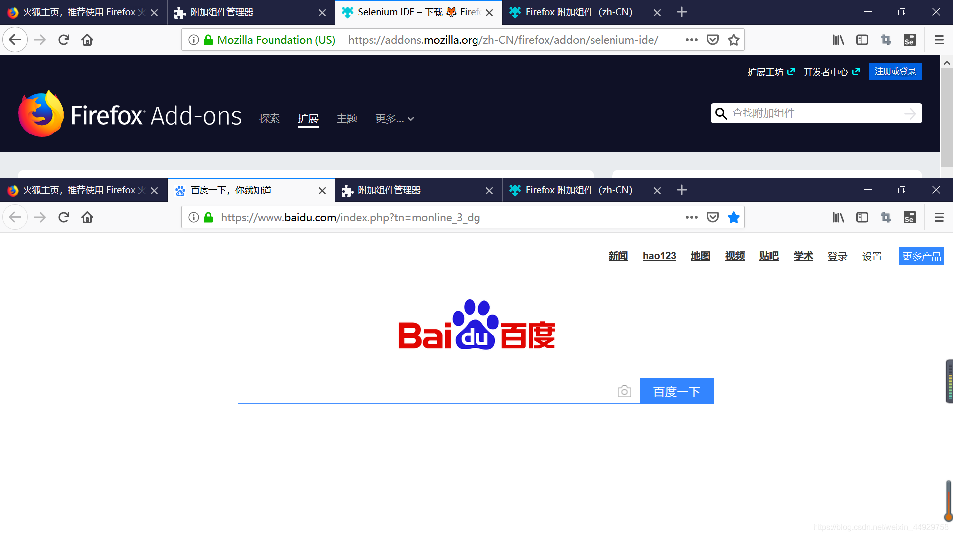
Task: Open Selenium IDE icon in bottom window toolbar
Action: coord(910,217)
